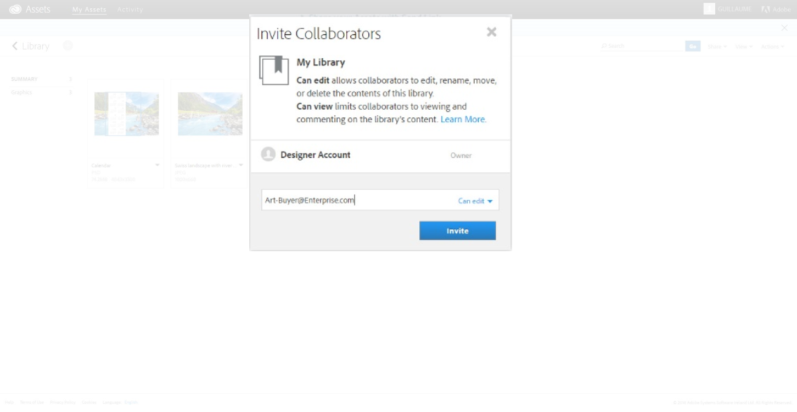Screen dimensions: 797x412
Task: Click the Adobe logo icon
Action: [766, 9]
